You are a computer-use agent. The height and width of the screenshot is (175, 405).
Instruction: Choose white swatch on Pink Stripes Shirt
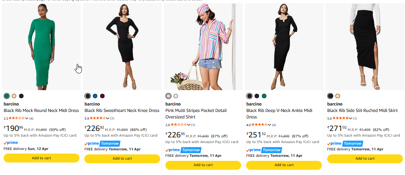[176, 96]
